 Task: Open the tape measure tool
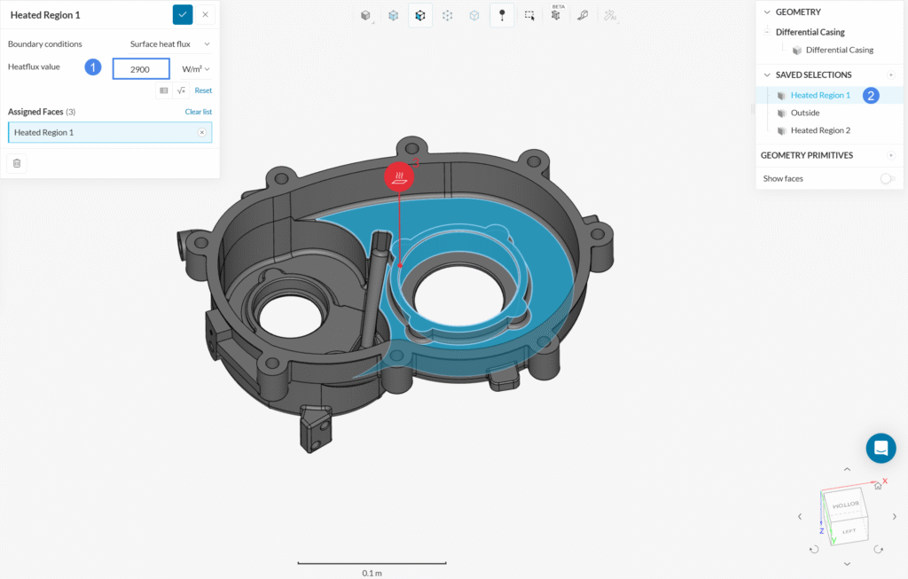point(583,15)
